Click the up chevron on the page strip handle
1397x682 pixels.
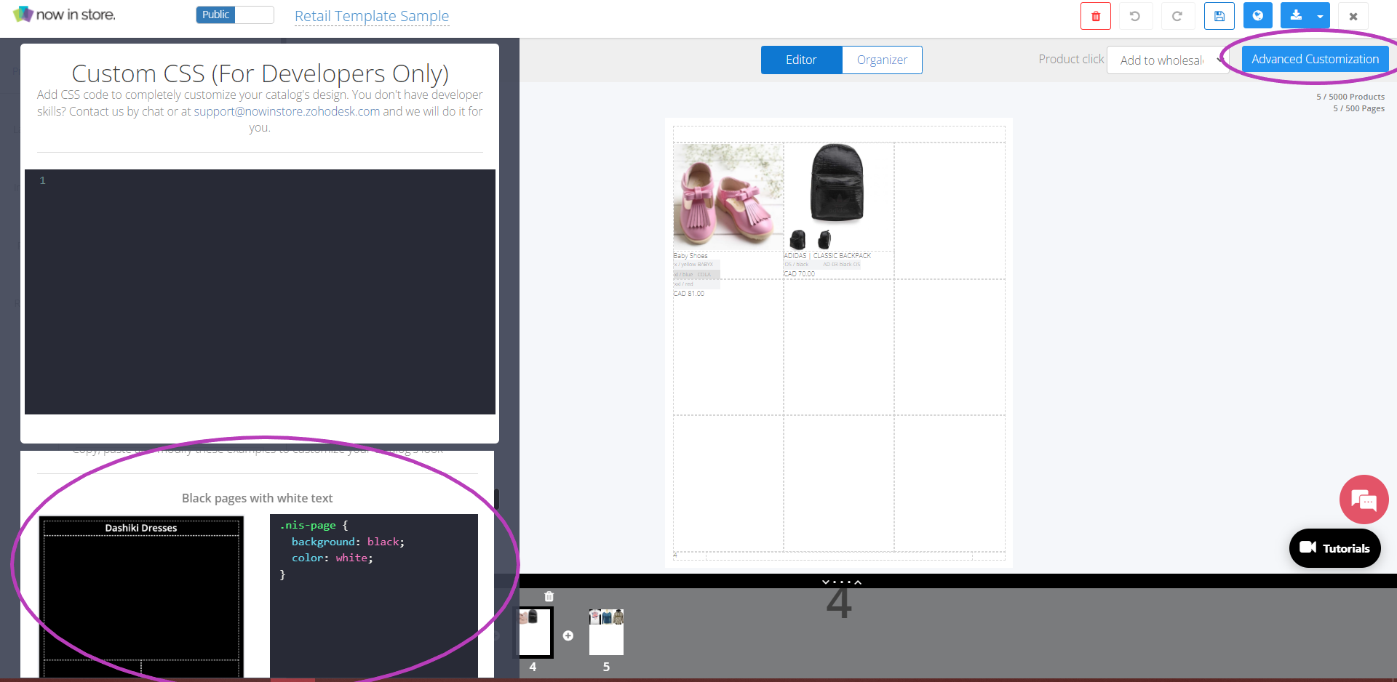[x=858, y=582]
